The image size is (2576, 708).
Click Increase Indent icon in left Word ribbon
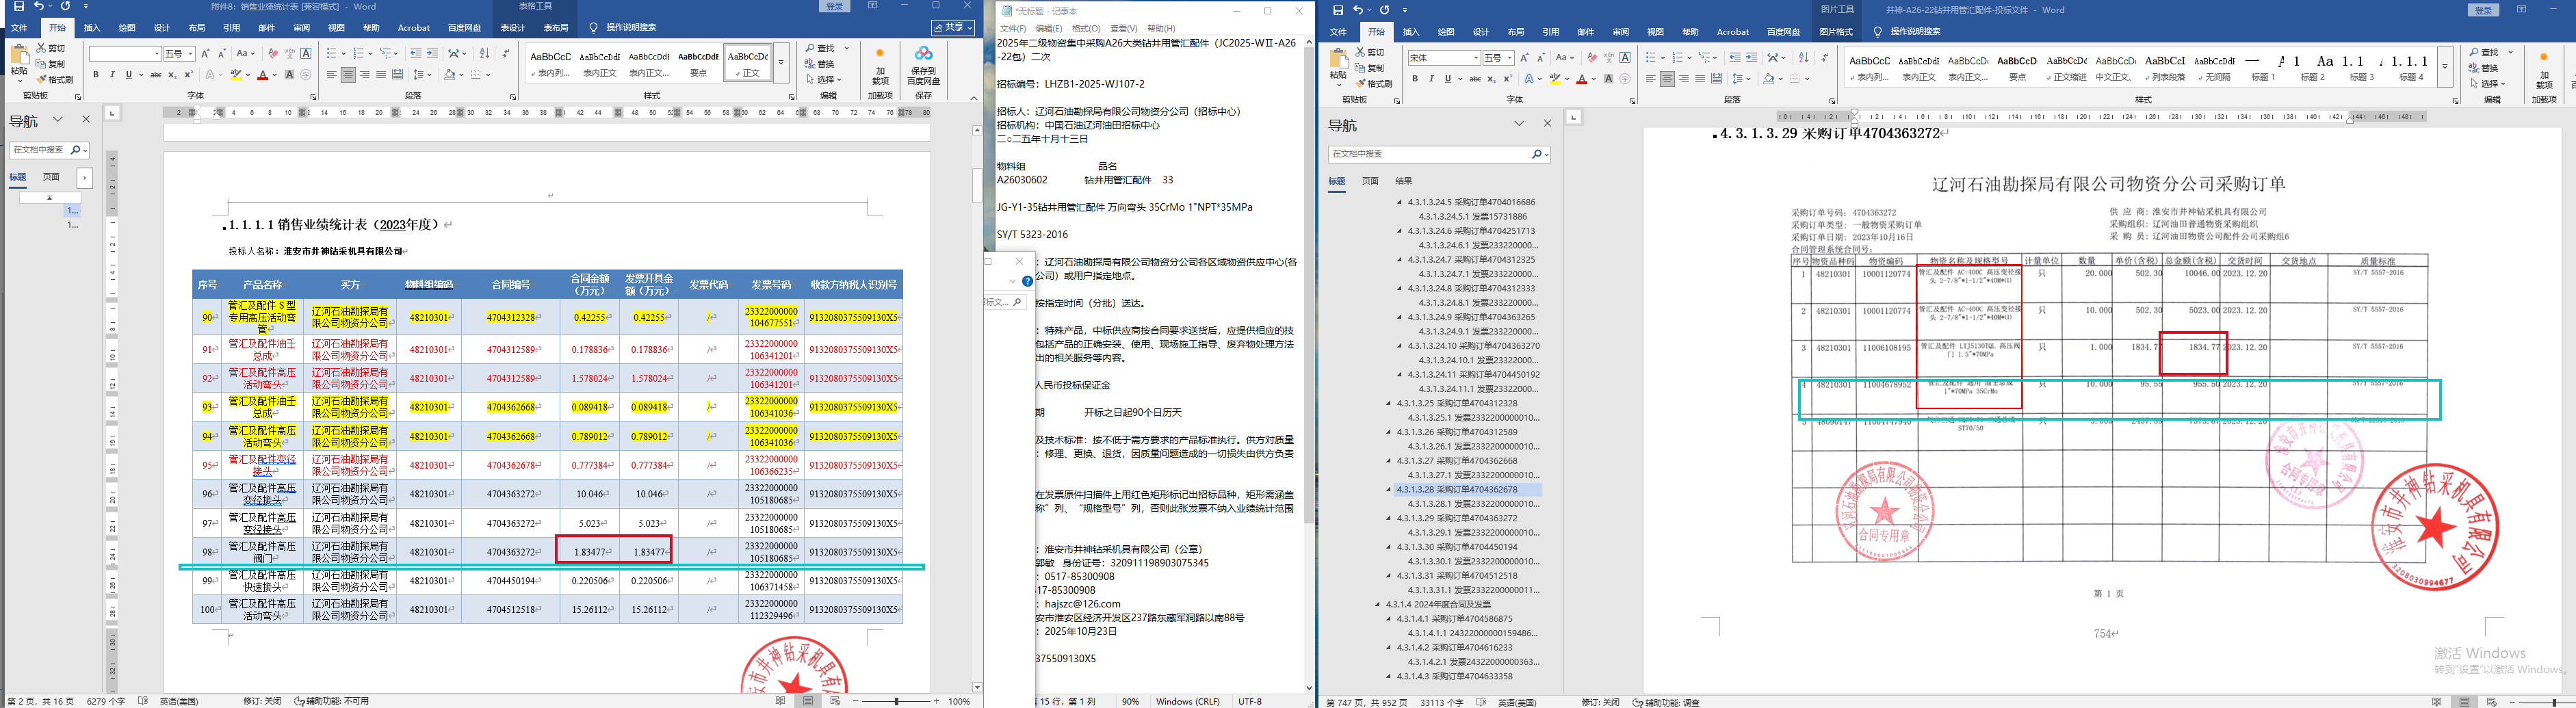coord(432,54)
